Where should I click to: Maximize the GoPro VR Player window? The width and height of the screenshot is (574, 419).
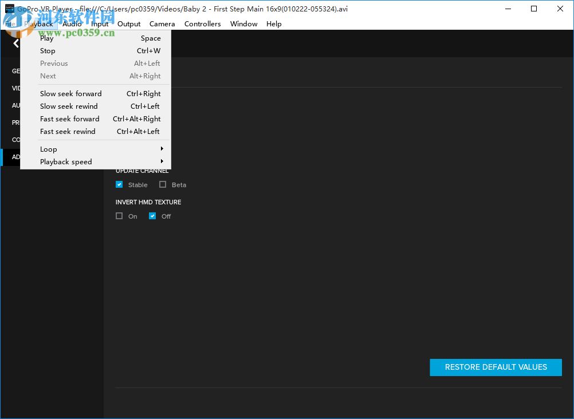click(x=534, y=9)
